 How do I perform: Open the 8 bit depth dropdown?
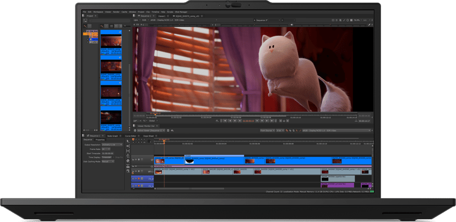[280, 131]
